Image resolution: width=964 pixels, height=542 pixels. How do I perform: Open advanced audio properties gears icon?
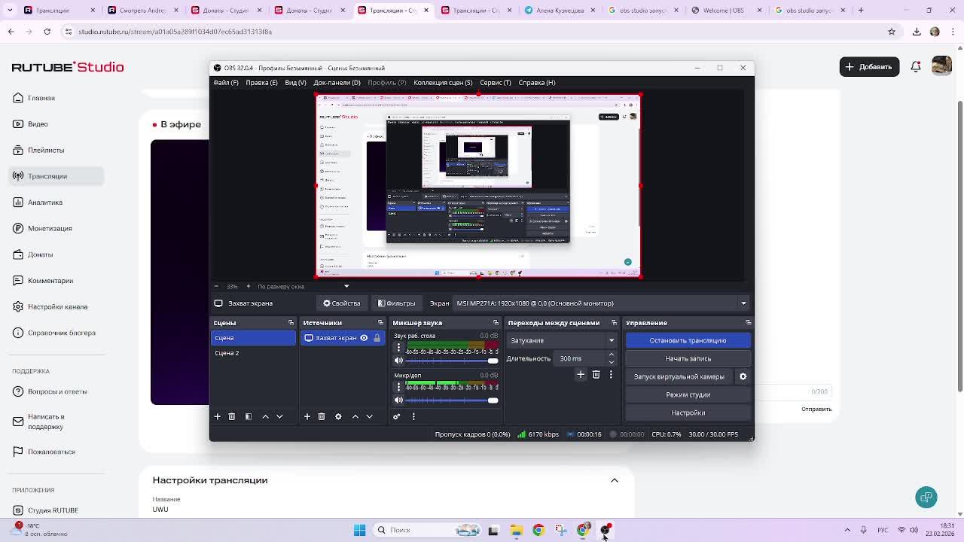point(396,416)
